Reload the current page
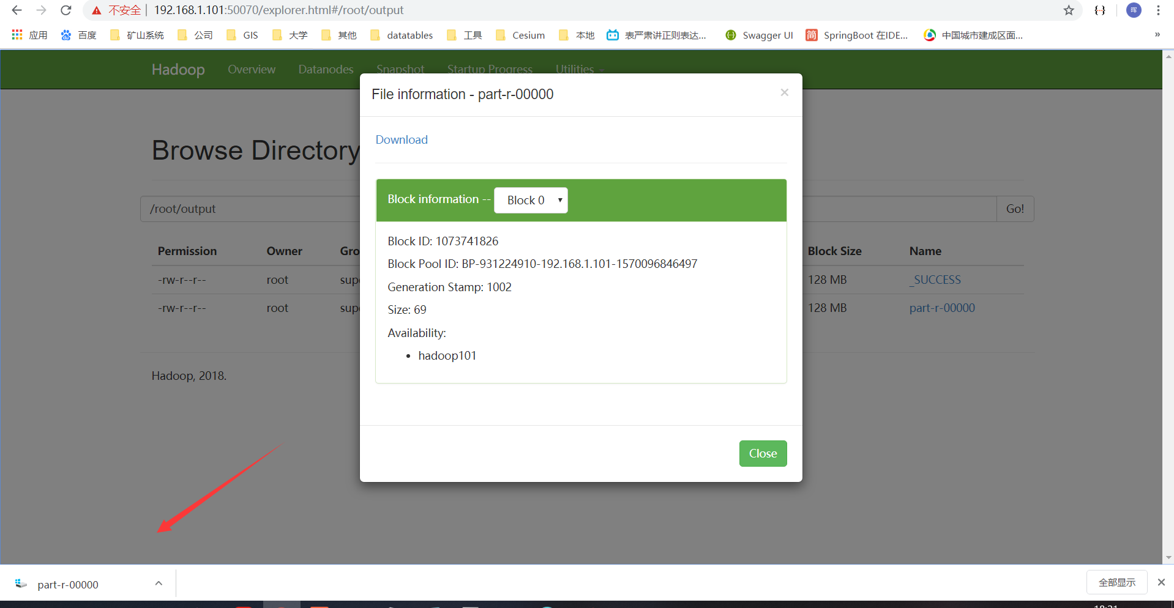This screenshot has width=1174, height=608. (x=65, y=10)
